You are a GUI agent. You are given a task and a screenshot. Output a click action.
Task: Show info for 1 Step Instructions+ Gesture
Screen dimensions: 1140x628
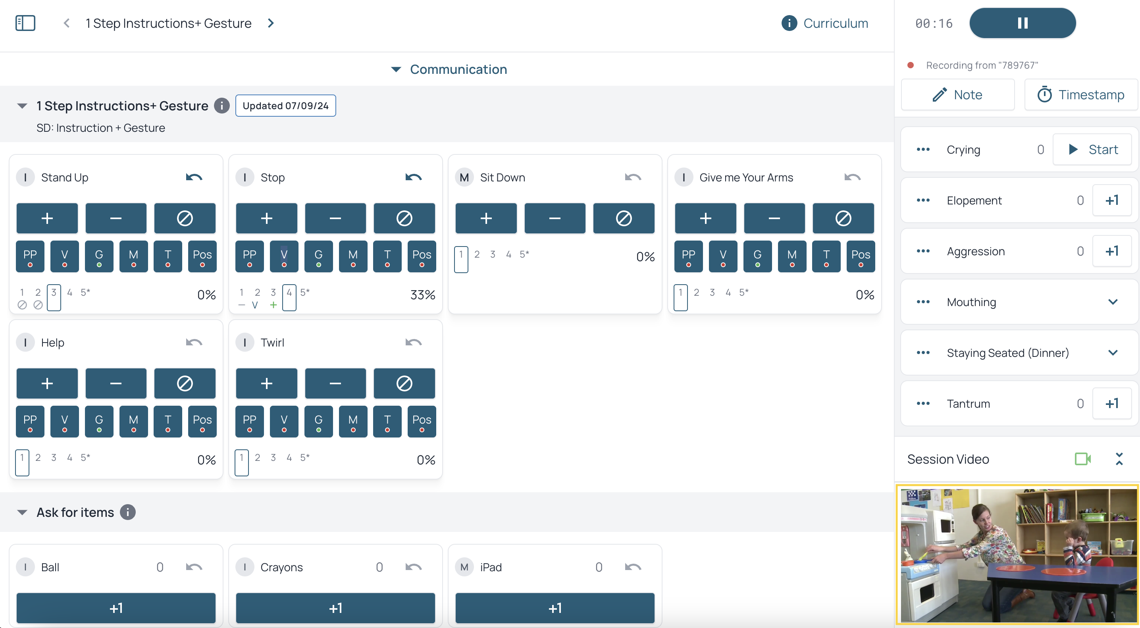[222, 106]
